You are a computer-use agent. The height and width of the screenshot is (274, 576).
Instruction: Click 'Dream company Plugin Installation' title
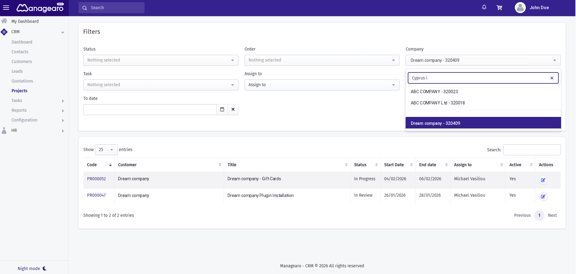(260, 195)
